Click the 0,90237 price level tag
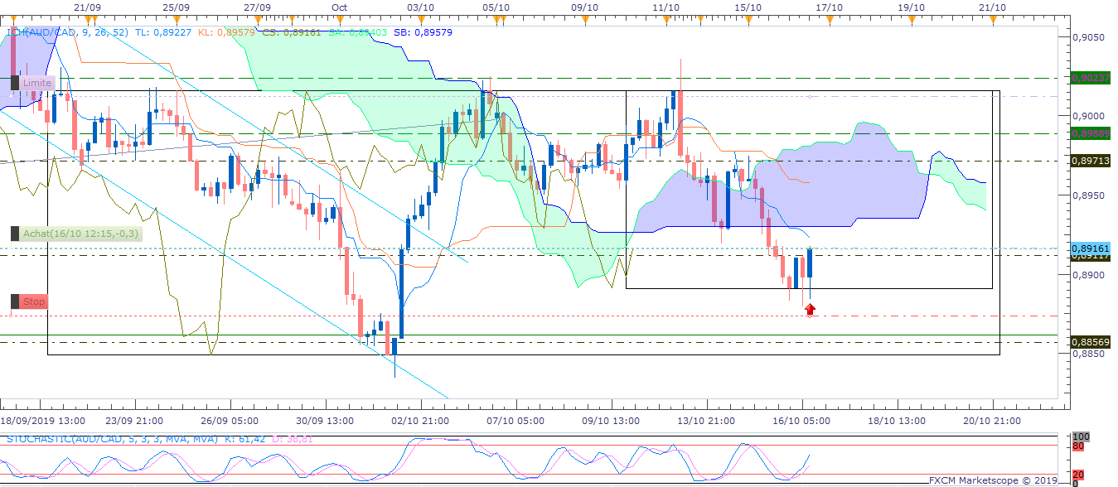This screenshot has height=487, width=1118. pos(1090,78)
